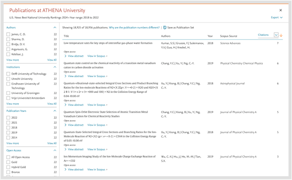The width and height of the screenshot is (292, 180).
Task: Click View All under Institutions
Action: coord(52,104)
